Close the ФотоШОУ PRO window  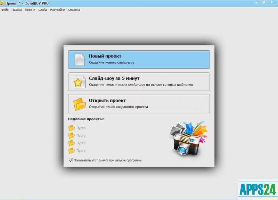pos(272,2)
